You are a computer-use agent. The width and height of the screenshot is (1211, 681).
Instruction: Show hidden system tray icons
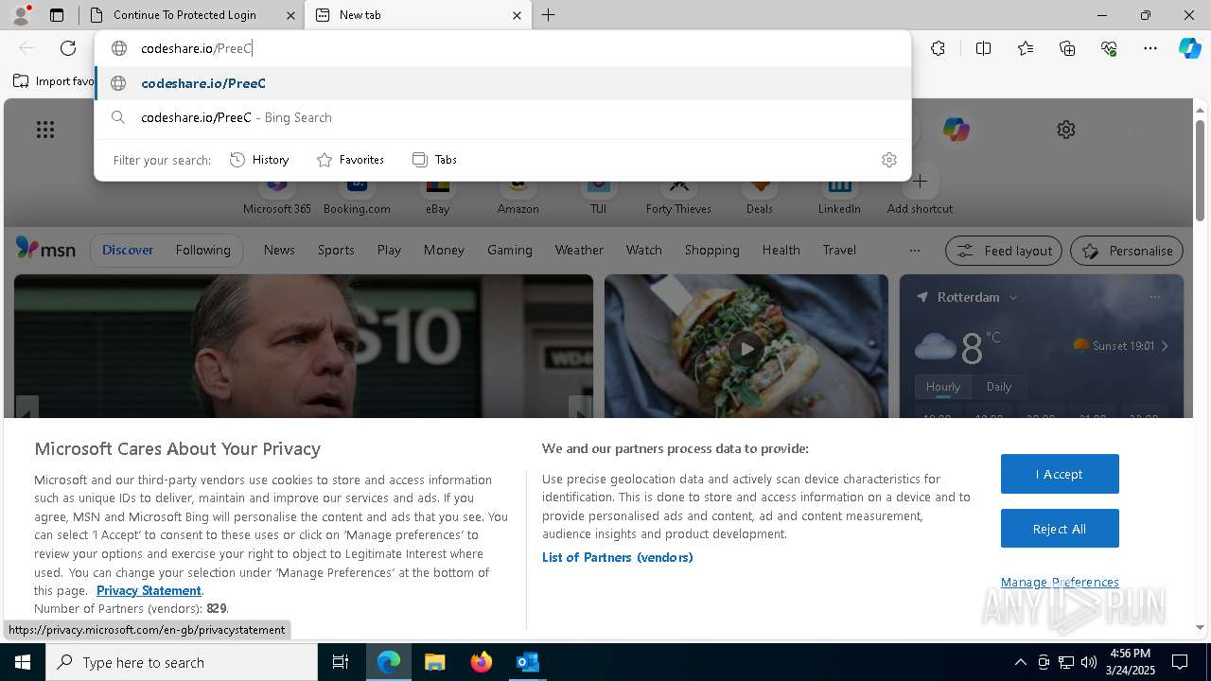1020,662
